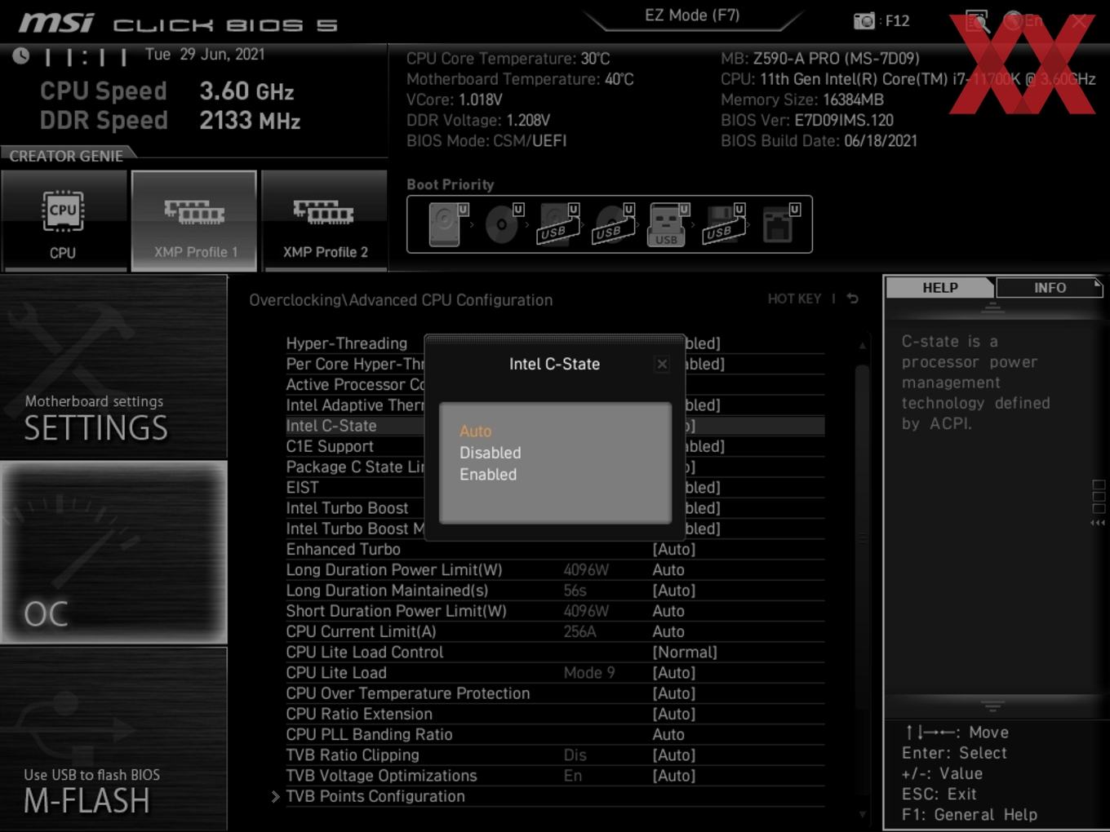Click the CPU Speed 3.60 GHz readout
This screenshot has width=1110, height=832.
pos(166,91)
